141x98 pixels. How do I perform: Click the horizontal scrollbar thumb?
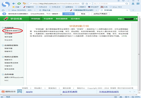click(x=61, y=95)
